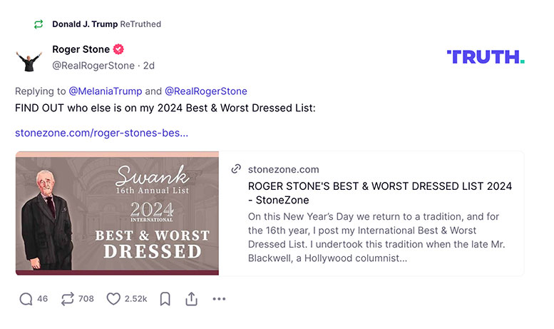Like the post with heart icon
The width and height of the screenshot is (554, 329).
tap(113, 299)
